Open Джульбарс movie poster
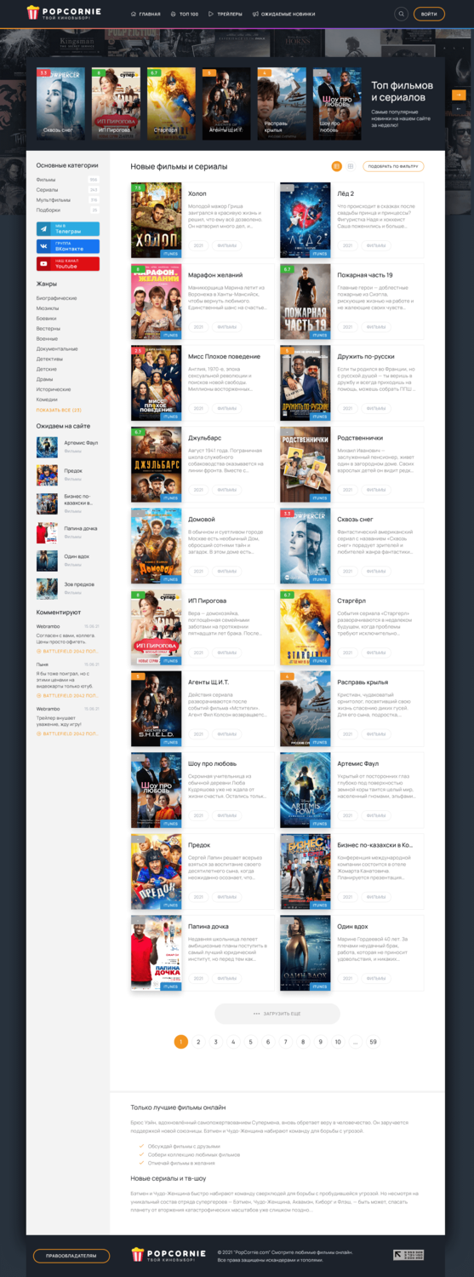 [x=157, y=464]
